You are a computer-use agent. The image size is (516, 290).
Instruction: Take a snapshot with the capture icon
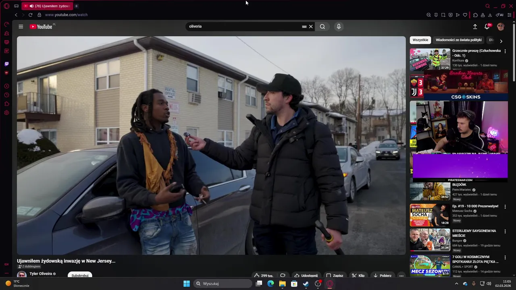pos(443,15)
